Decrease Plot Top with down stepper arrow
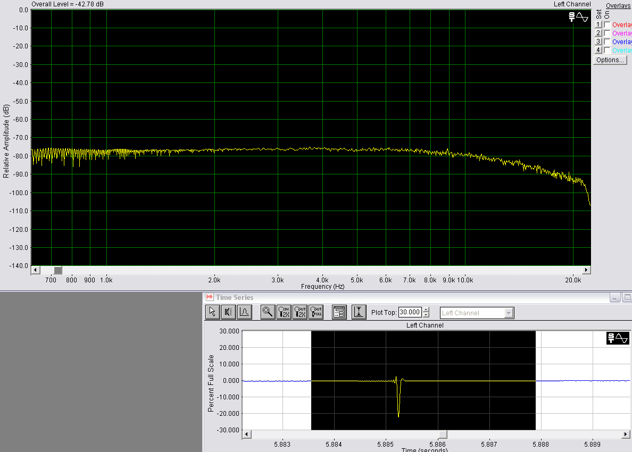The image size is (632, 452). tap(426, 315)
